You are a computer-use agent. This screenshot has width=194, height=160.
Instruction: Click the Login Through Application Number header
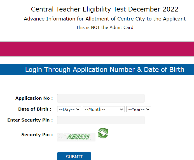click(105, 69)
